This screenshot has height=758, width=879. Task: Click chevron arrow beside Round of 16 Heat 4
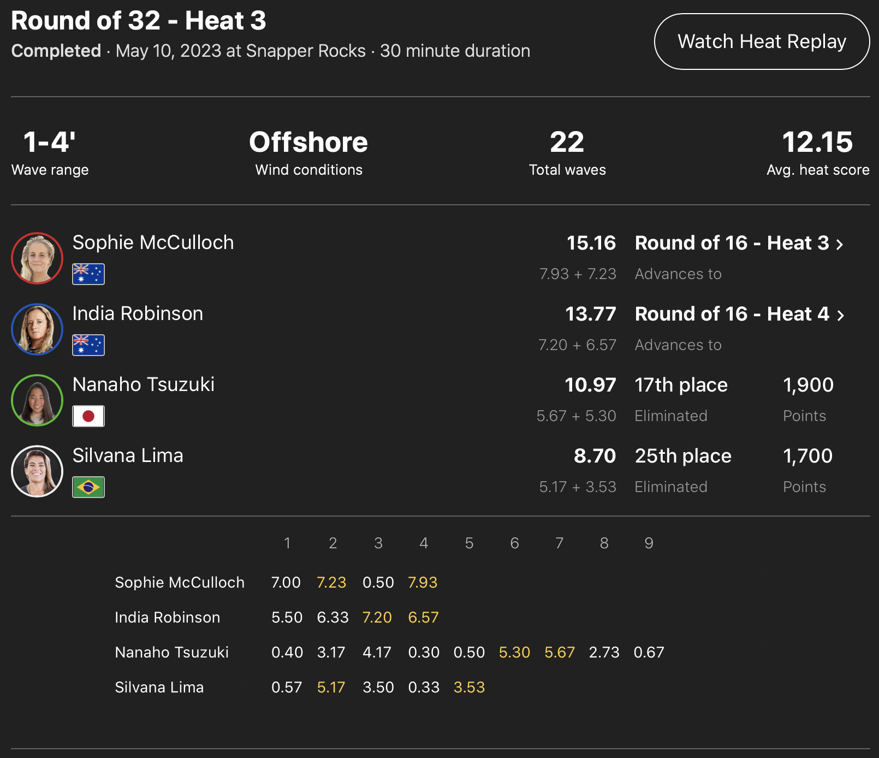tap(841, 315)
